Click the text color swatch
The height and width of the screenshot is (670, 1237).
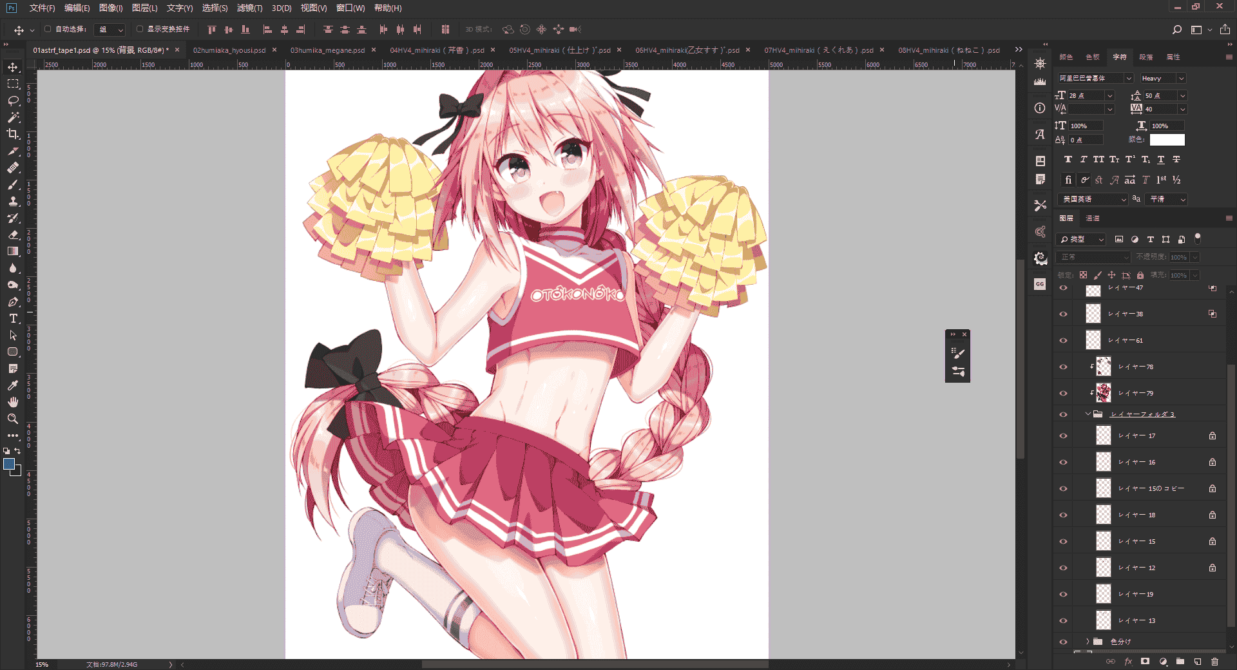click(x=1167, y=140)
